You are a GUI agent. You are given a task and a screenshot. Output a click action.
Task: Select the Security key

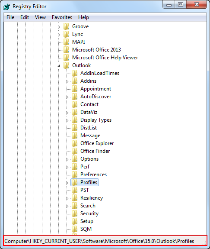pyautogui.click(x=89, y=213)
